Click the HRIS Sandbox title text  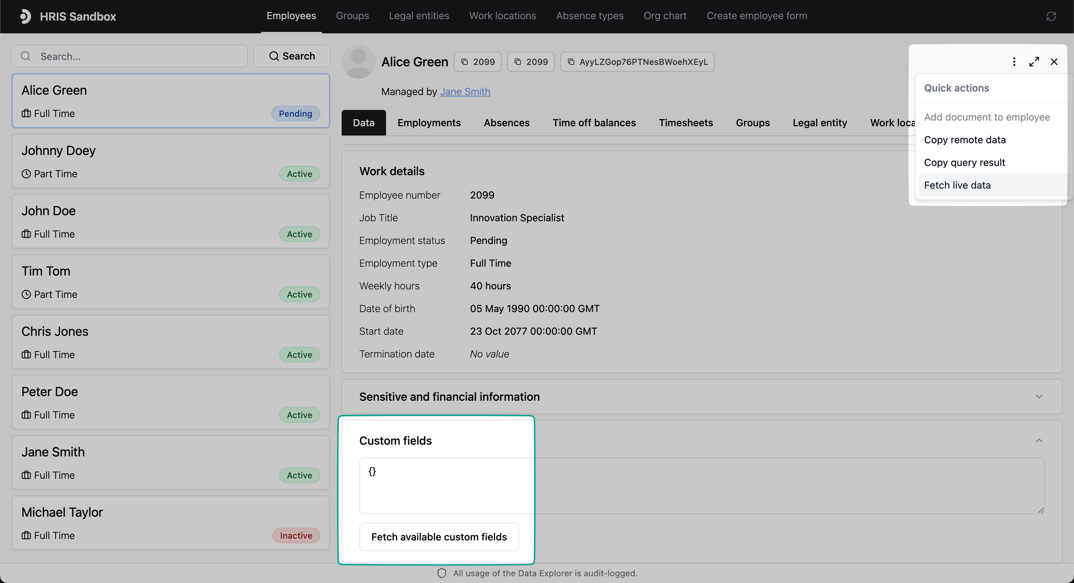pos(77,16)
